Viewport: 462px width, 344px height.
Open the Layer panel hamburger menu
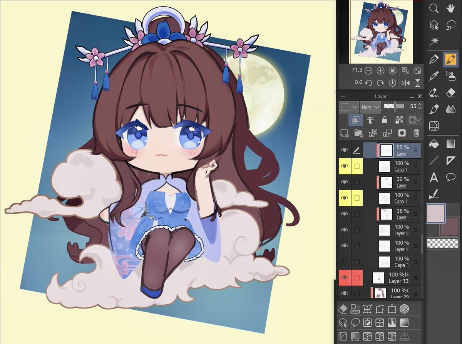click(x=343, y=96)
